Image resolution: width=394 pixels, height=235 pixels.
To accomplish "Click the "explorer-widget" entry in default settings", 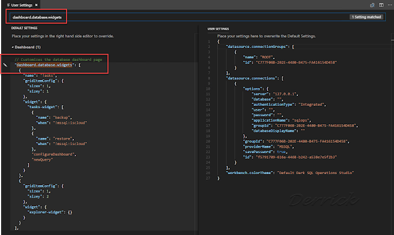I will point(46,212).
